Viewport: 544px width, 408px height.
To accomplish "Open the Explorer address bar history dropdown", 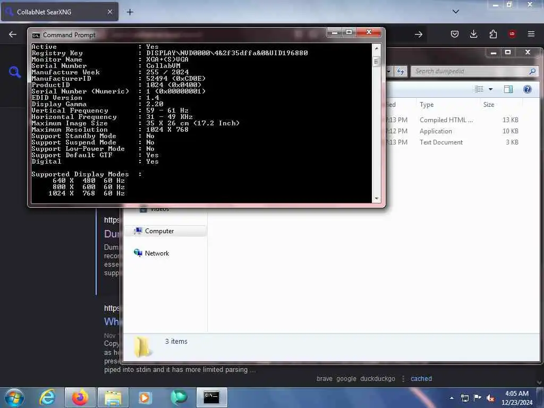I will (x=389, y=72).
